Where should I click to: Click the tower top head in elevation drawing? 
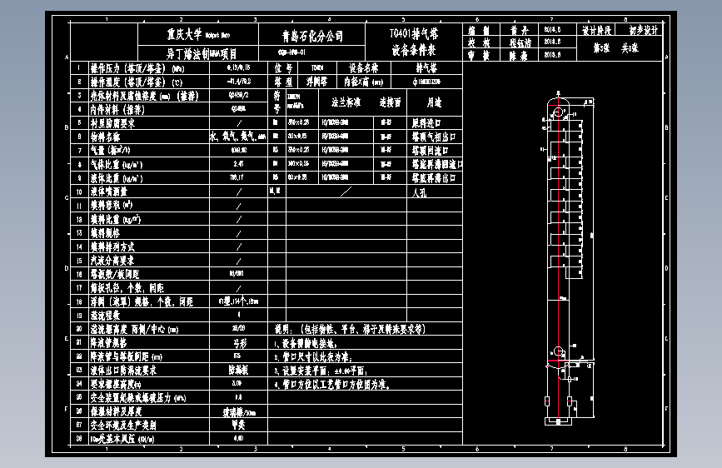click(558, 100)
